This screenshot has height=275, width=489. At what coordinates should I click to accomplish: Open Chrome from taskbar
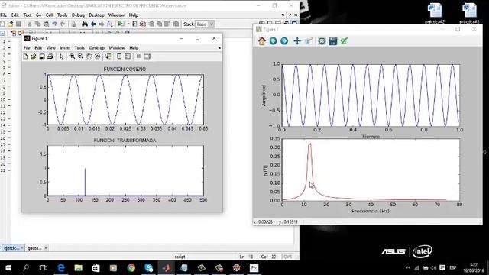131,268
